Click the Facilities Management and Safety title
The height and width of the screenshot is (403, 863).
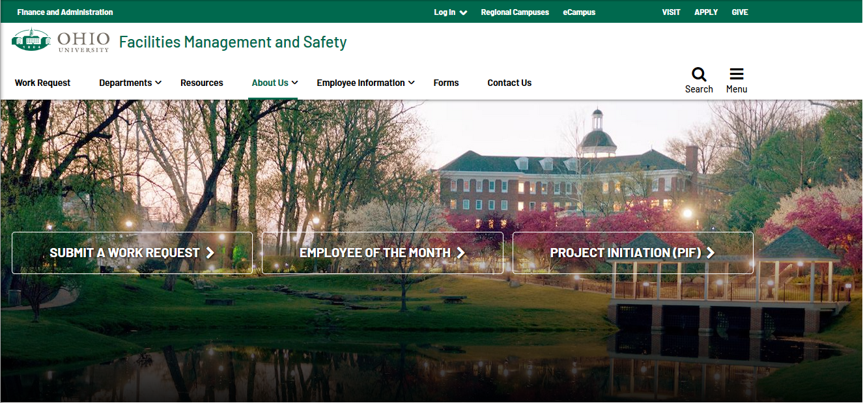coord(233,42)
